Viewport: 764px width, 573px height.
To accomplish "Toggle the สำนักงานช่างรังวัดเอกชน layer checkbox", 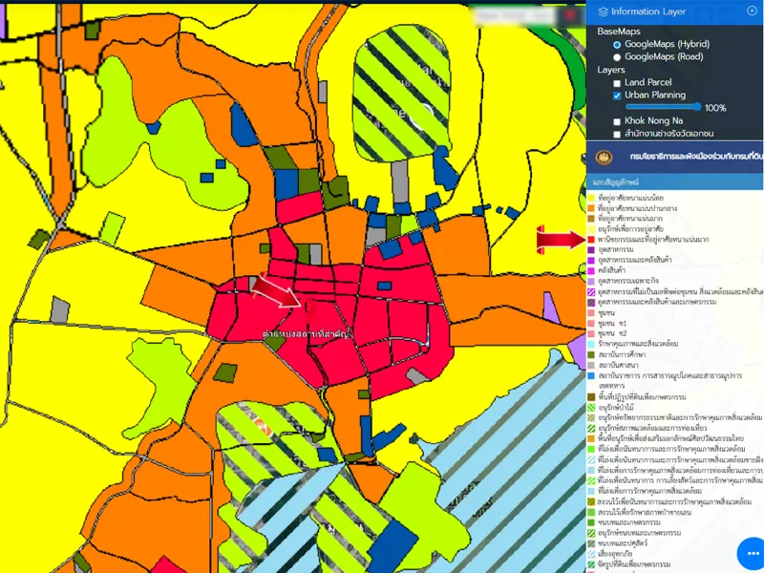I will (x=617, y=134).
